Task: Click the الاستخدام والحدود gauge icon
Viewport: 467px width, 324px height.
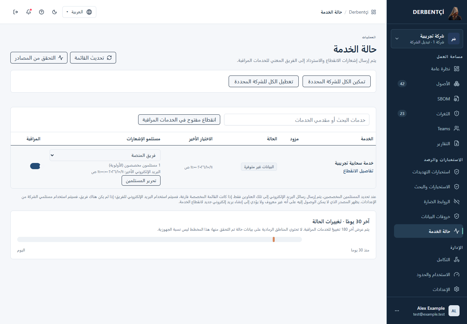Action: tap(457, 274)
